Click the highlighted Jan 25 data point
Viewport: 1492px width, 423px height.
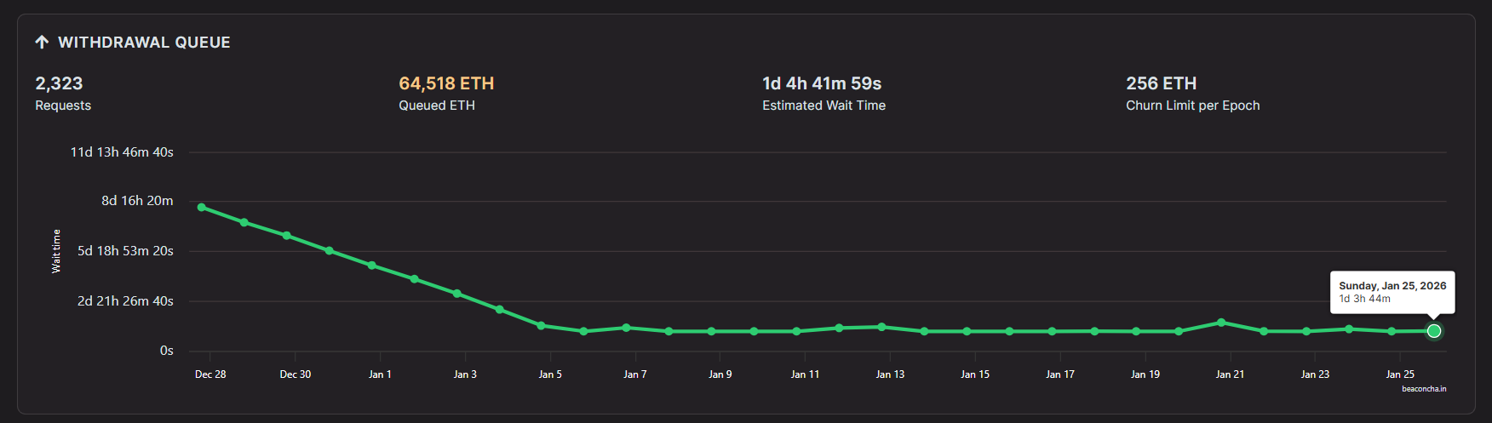pyautogui.click(x=1434, y=331)
